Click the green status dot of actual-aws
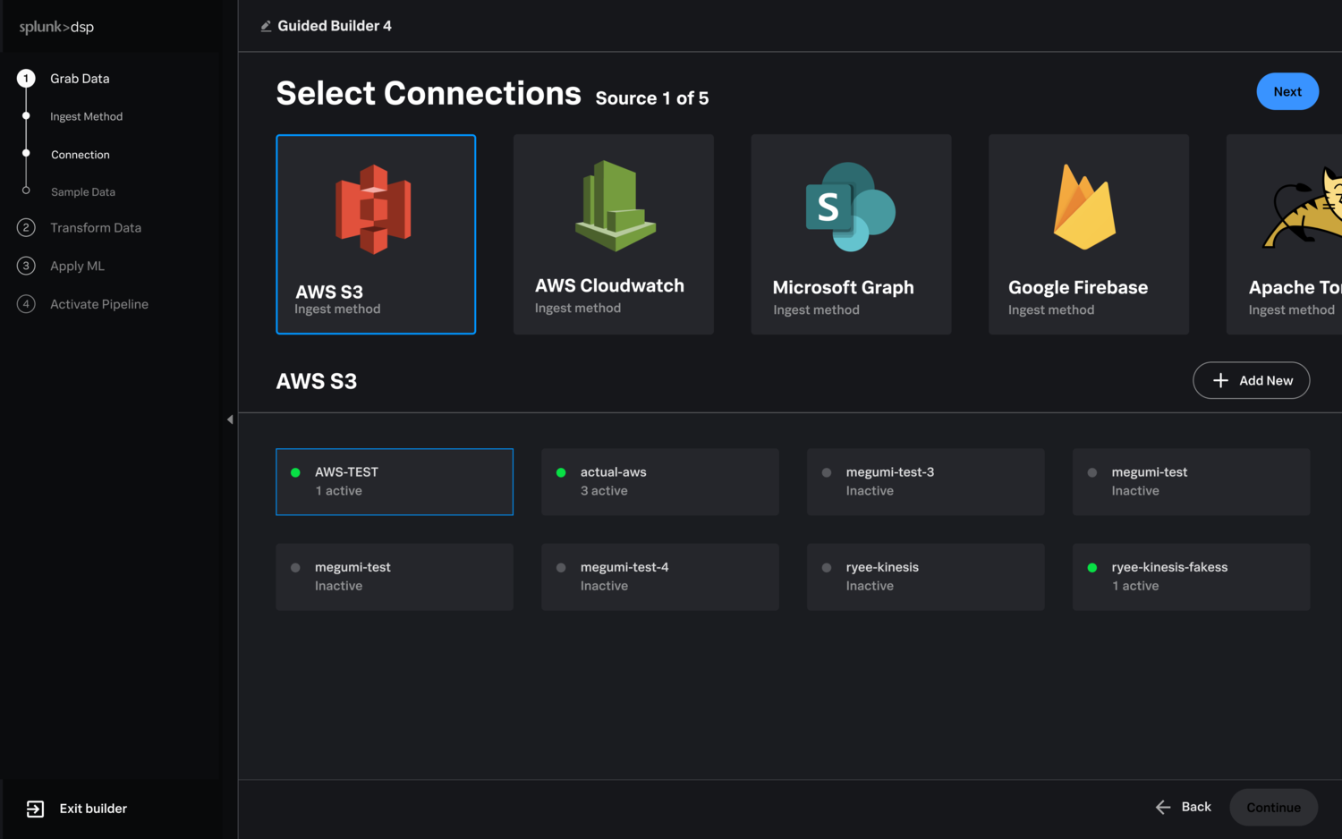Screen dimensions: 1342x839 (561, 472)
